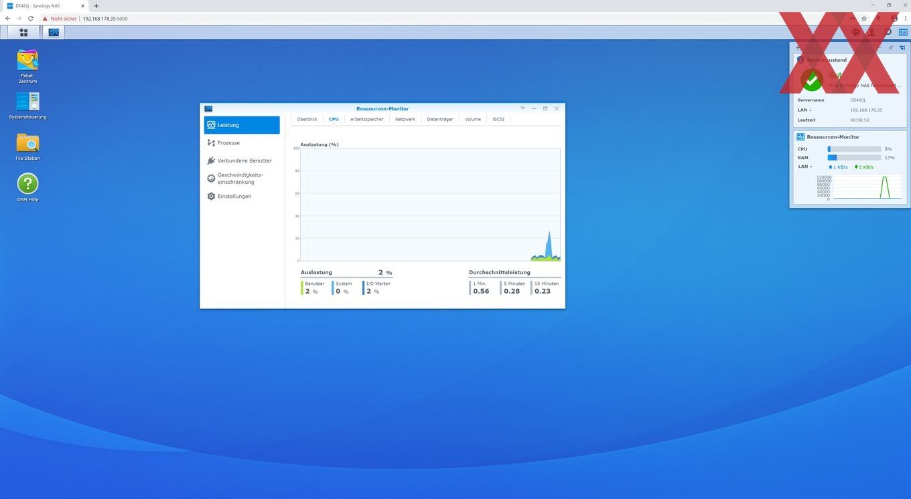Screen dimensions: 911x499
Task: Open a new browser tab
Action: tap(96, 6)
